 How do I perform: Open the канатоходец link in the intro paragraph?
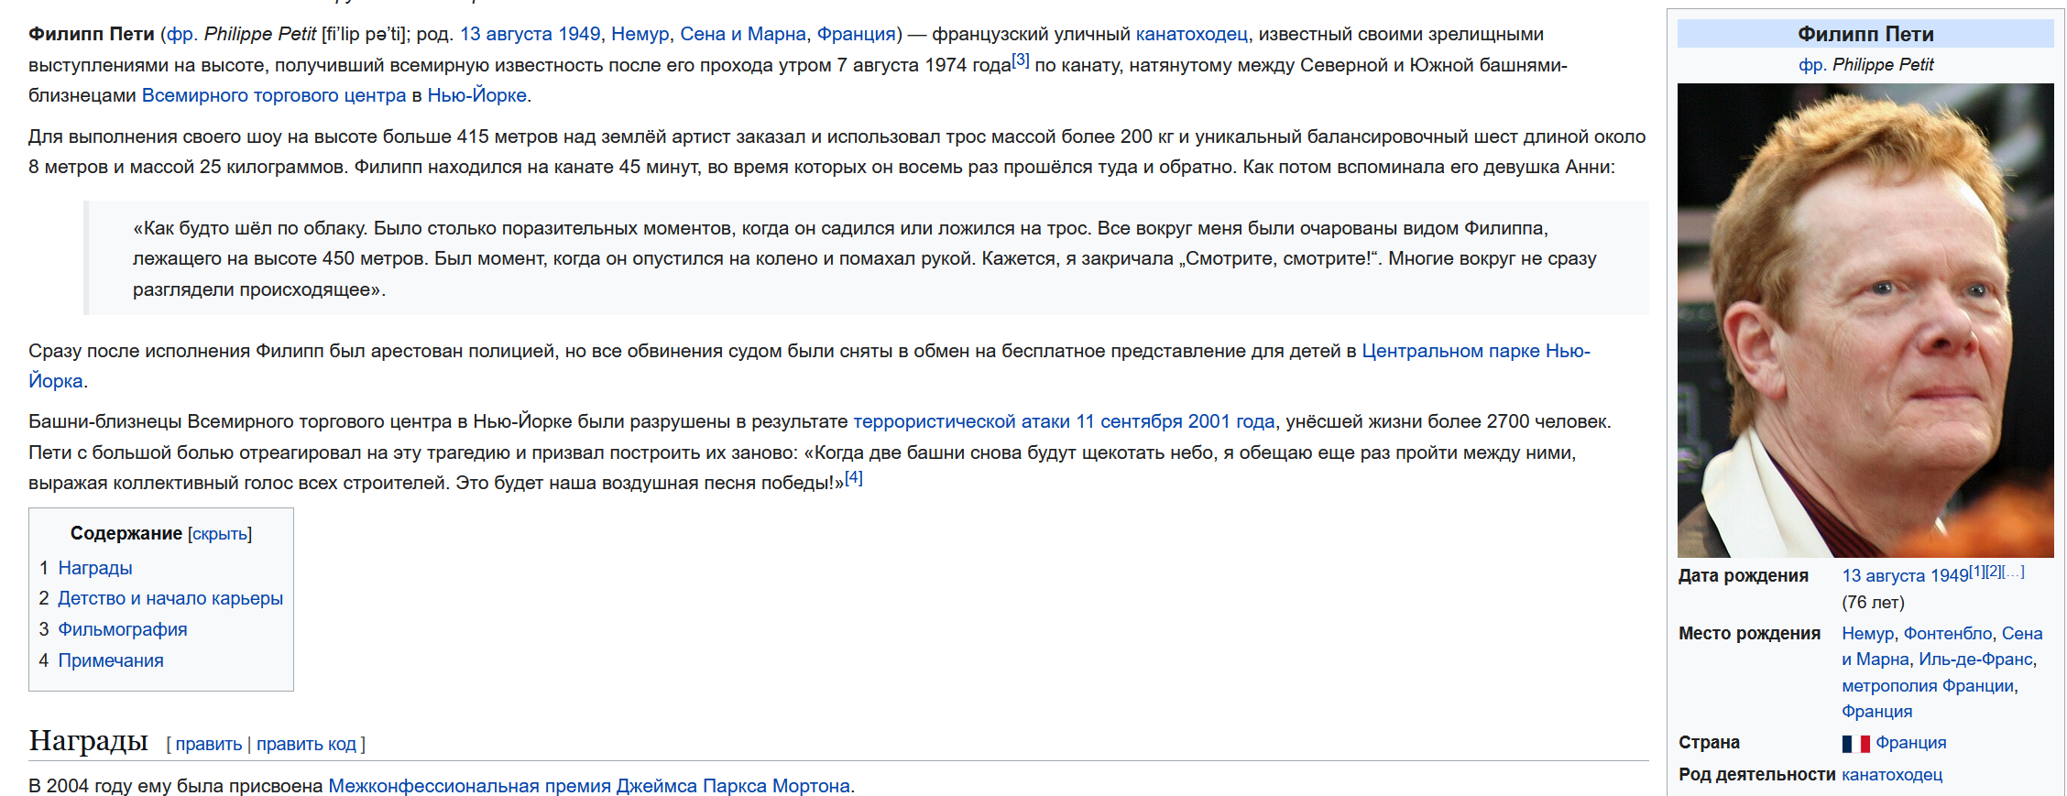coord(1192,34)
